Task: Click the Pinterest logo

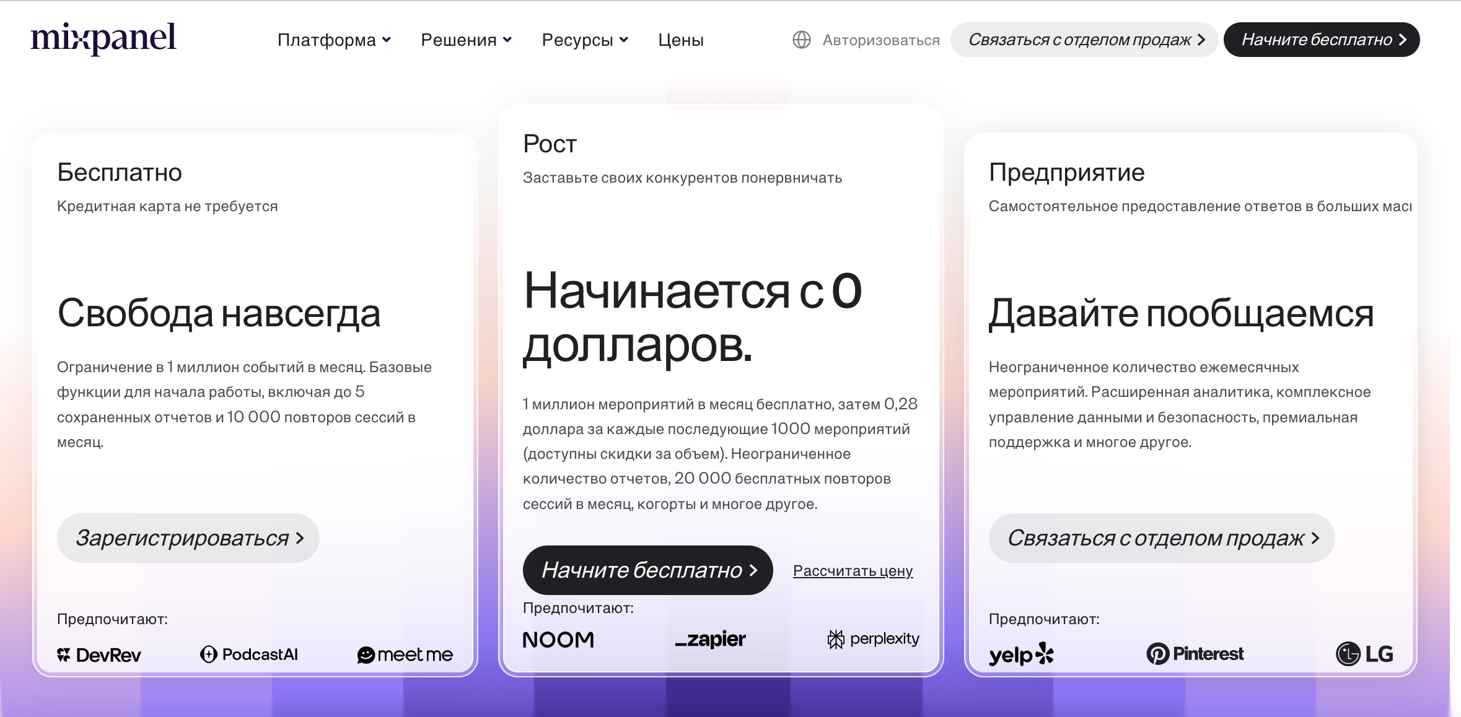Action: pyautogui.click(x=1195, y=653)
